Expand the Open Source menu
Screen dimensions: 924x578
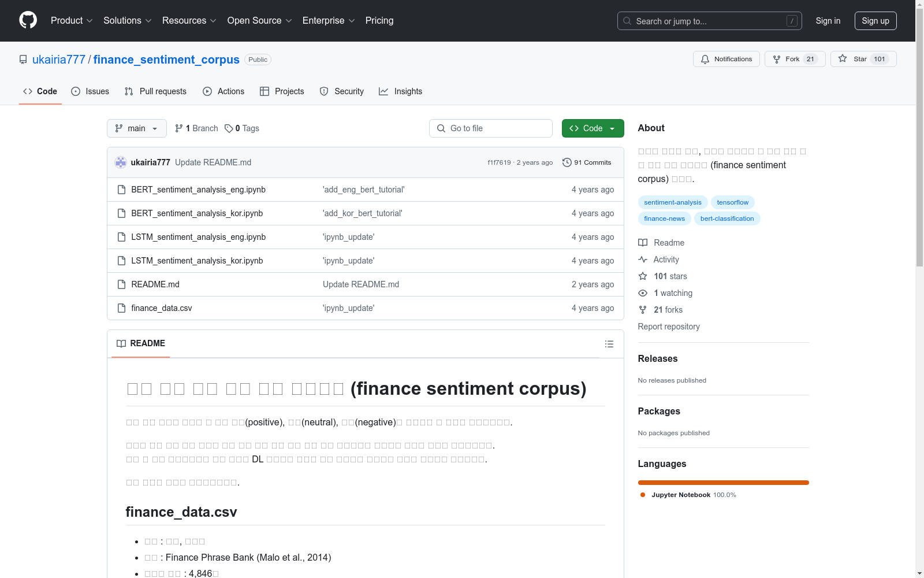[259, 20]
